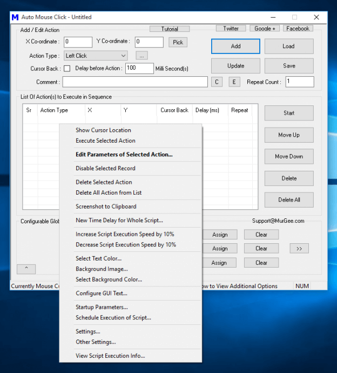337x373 pixels.
Task: Click the Add button
Action: pos(235,46)
